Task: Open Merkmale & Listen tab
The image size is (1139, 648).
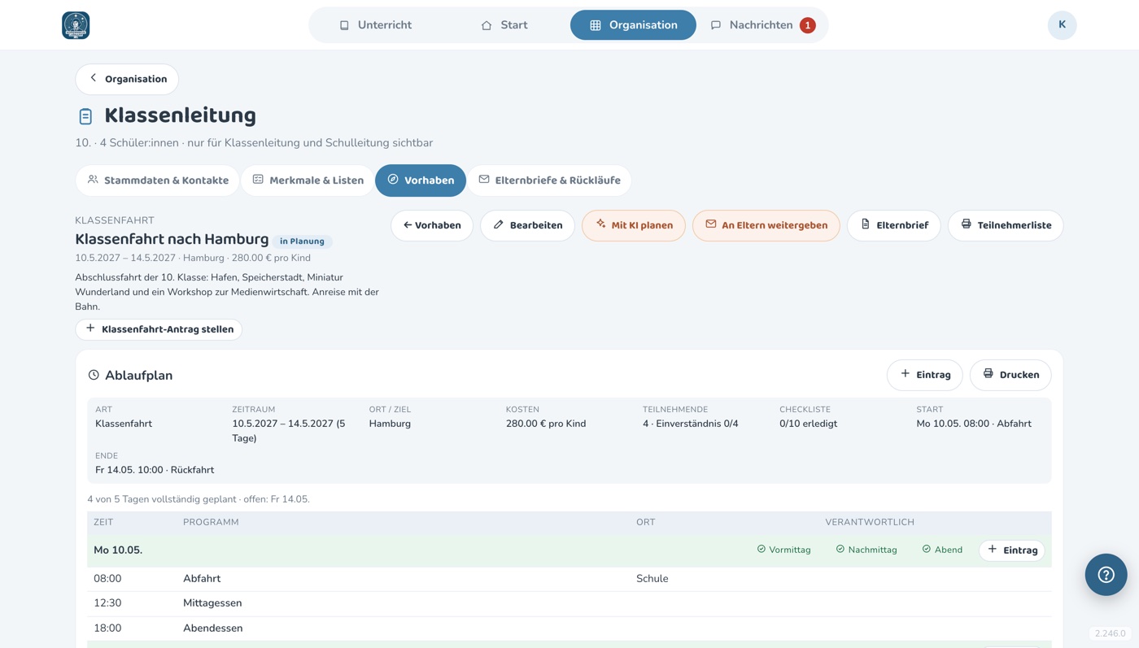Action: click(x=308, y=180)
